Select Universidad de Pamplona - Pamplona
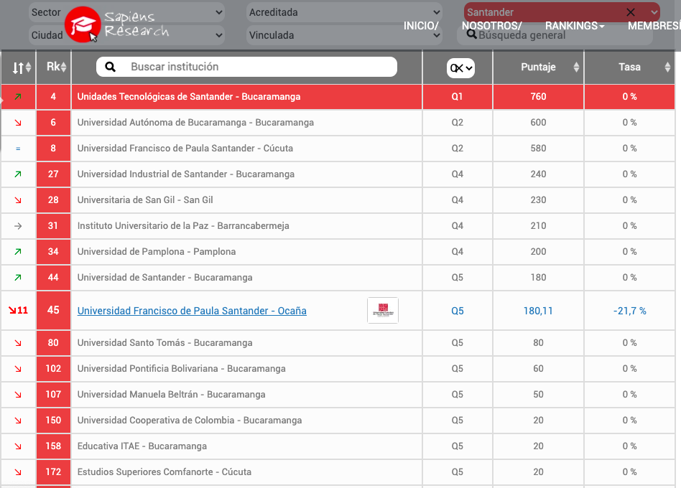The image size is (681, 488). click(157, 252)
